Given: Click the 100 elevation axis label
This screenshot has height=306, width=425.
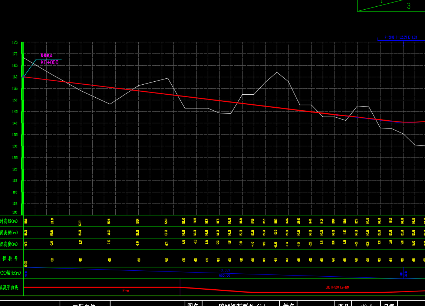Looking at the screenshot, I should point(15,212).
